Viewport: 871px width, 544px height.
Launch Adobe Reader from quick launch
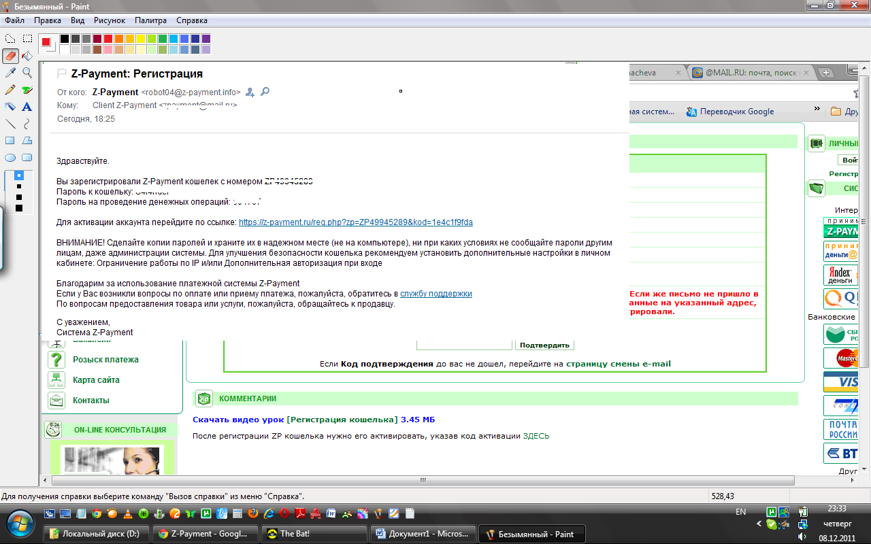[300, 513]
